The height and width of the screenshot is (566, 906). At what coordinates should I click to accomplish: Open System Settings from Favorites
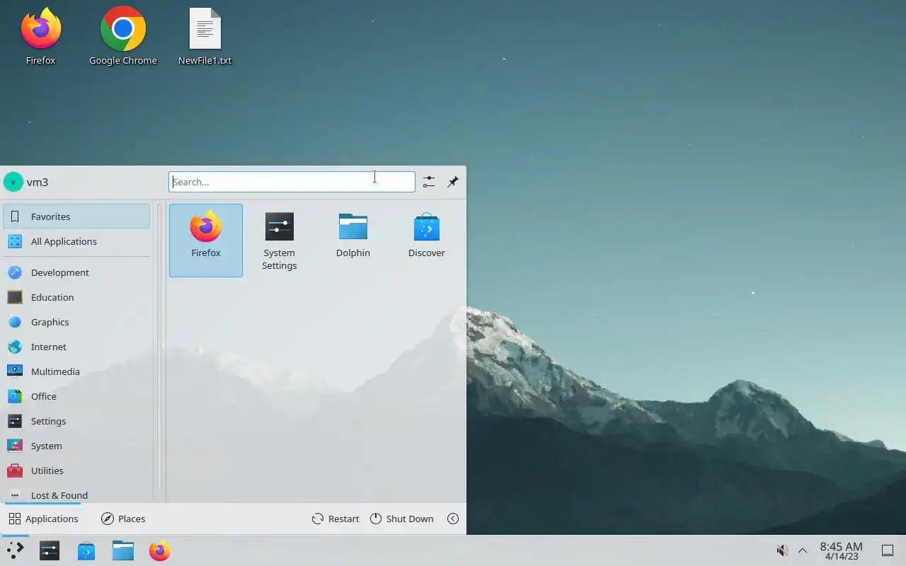280,241
